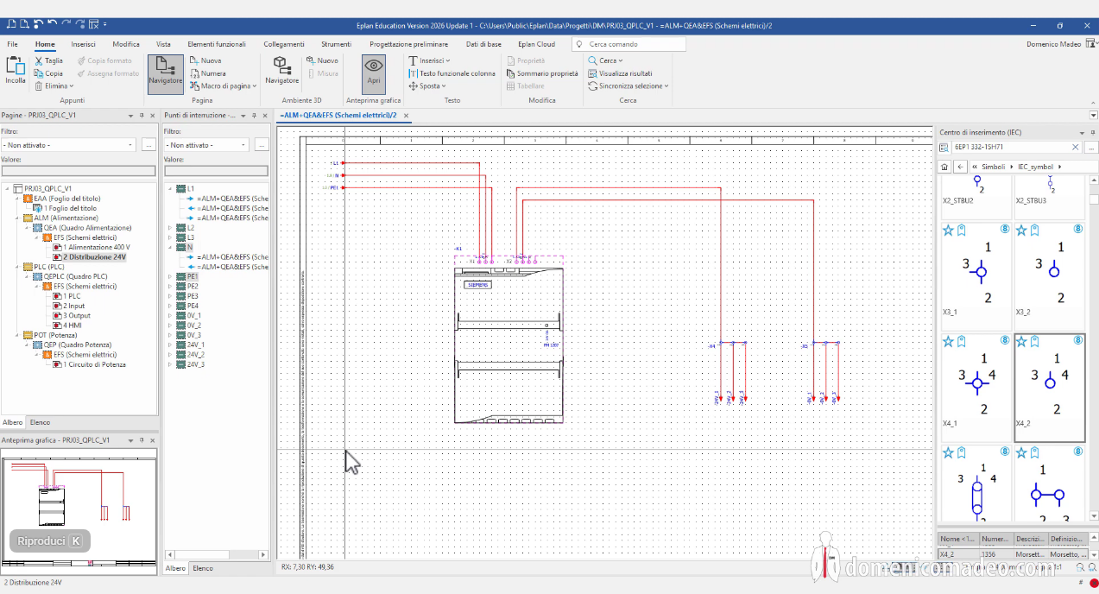
Task: Open the Collegamenti ribbon tab
Action: 284,44
